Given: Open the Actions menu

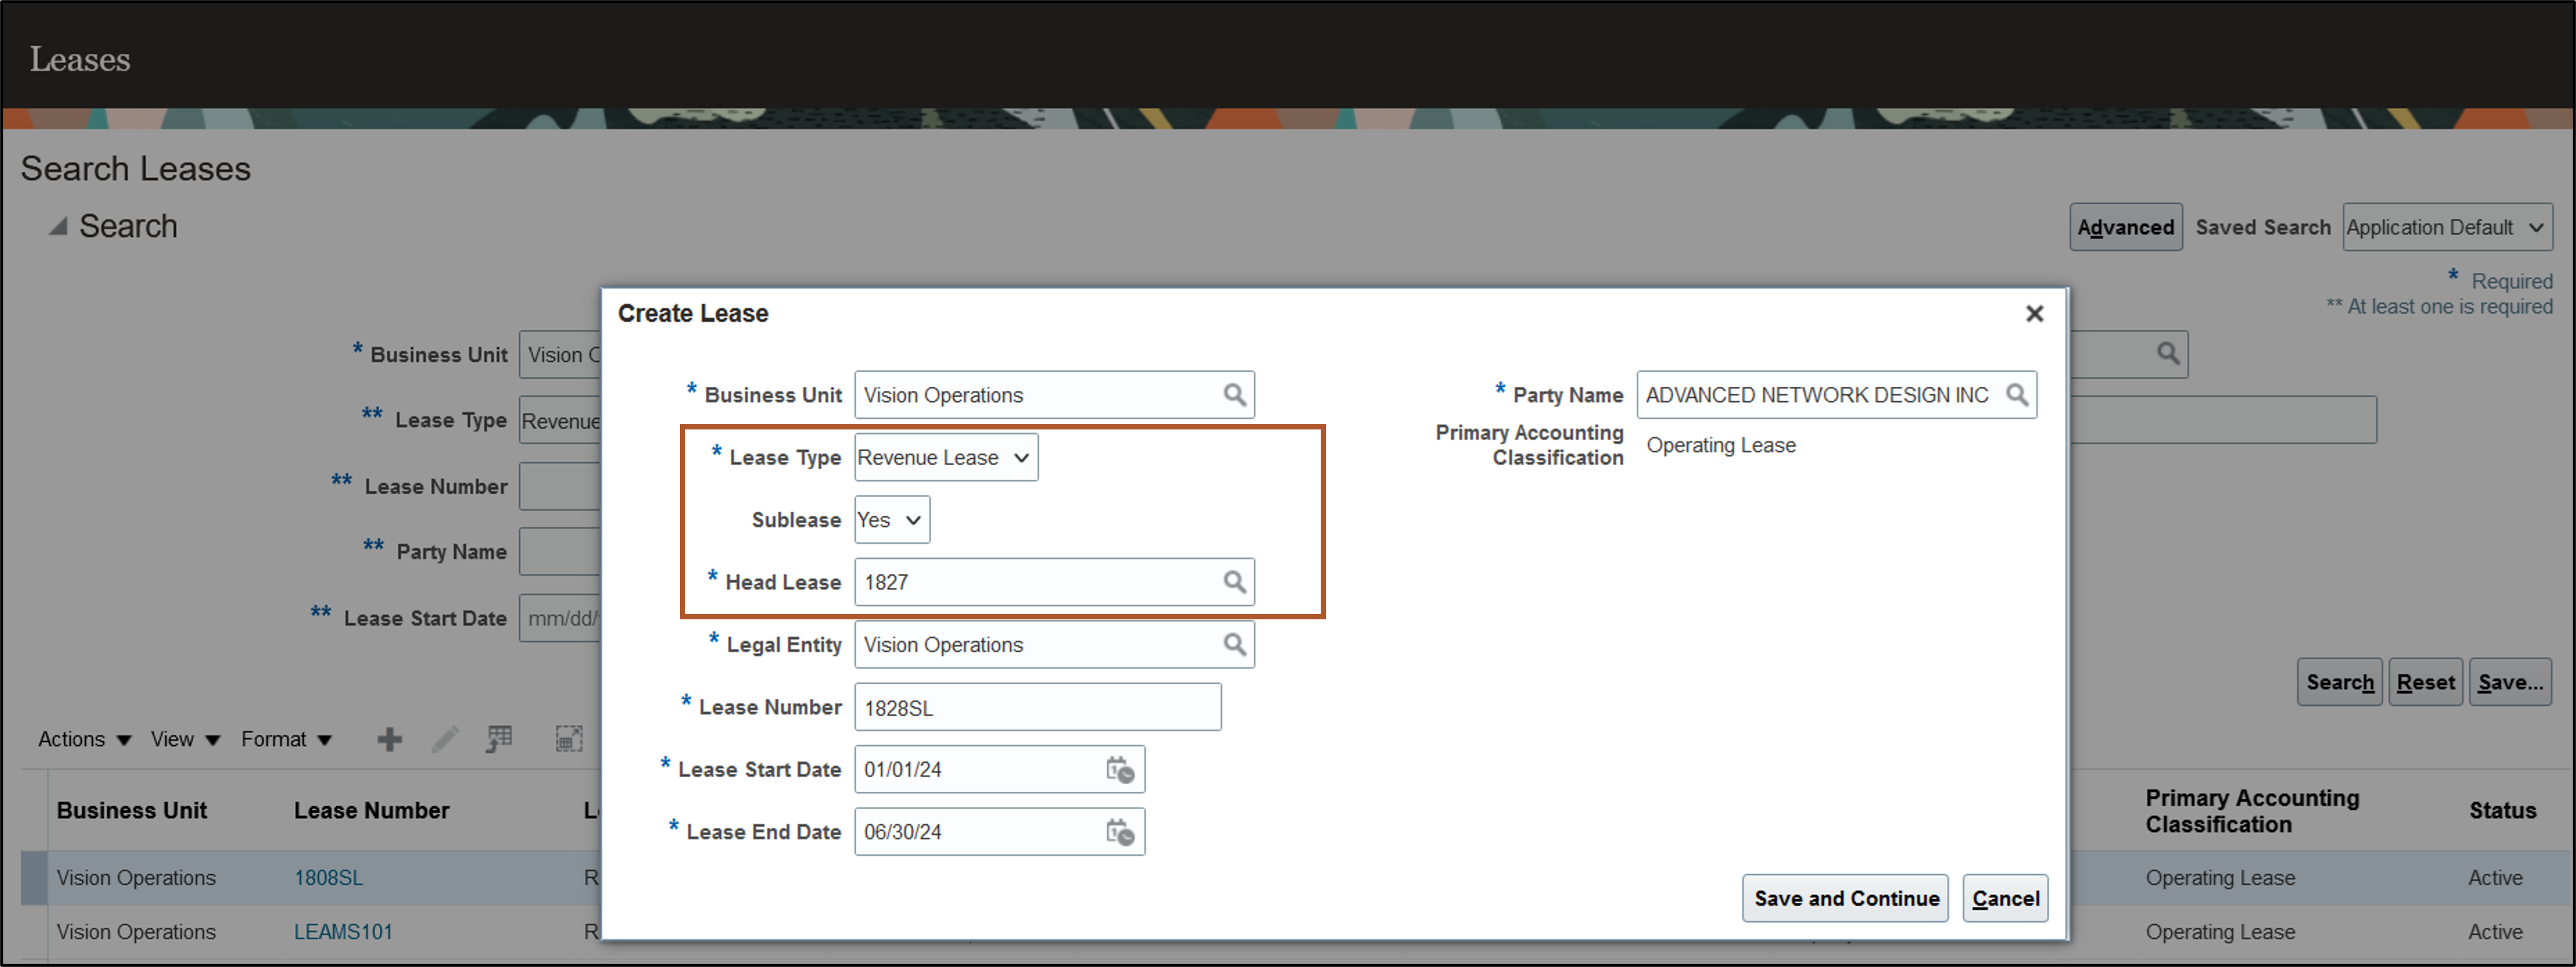Looking at the screenshot, I should click(84, 739).
